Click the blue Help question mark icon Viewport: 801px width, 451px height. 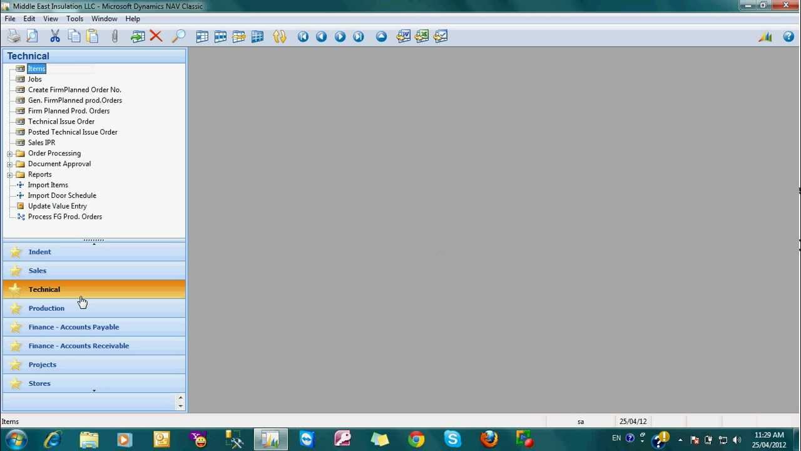(x=788, y=36)
